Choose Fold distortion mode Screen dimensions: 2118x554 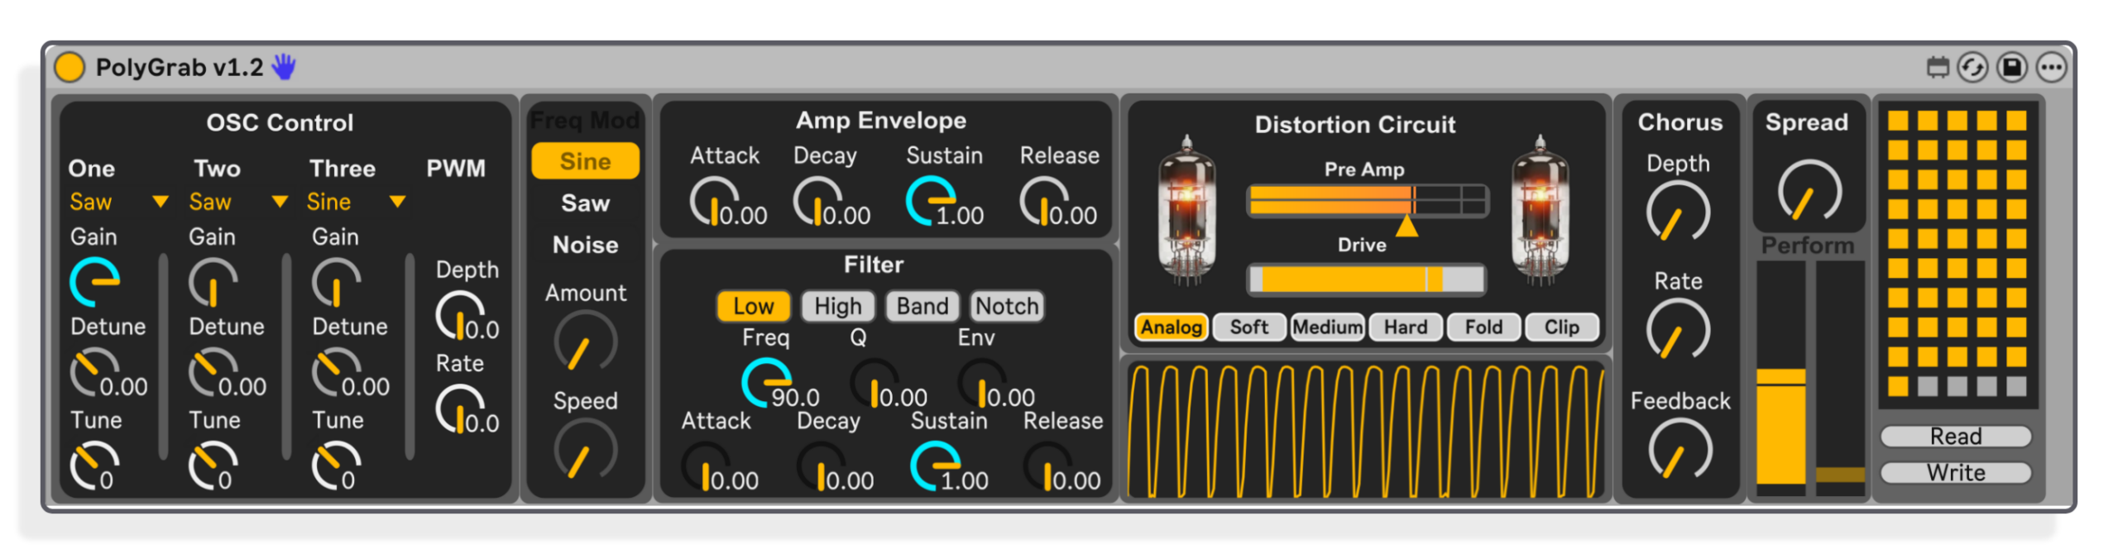(1483, 327)
